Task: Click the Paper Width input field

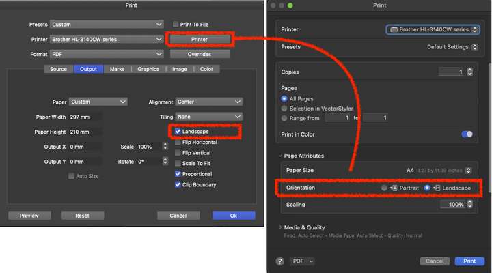Action: 85,117
